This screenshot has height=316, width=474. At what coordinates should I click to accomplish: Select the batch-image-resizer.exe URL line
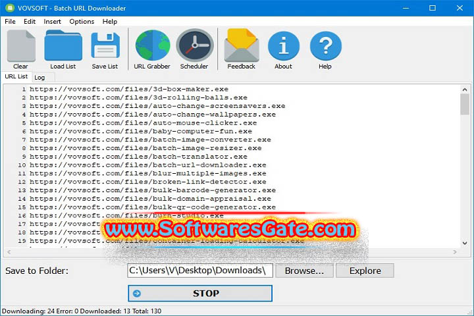click(x=145, y=148)
